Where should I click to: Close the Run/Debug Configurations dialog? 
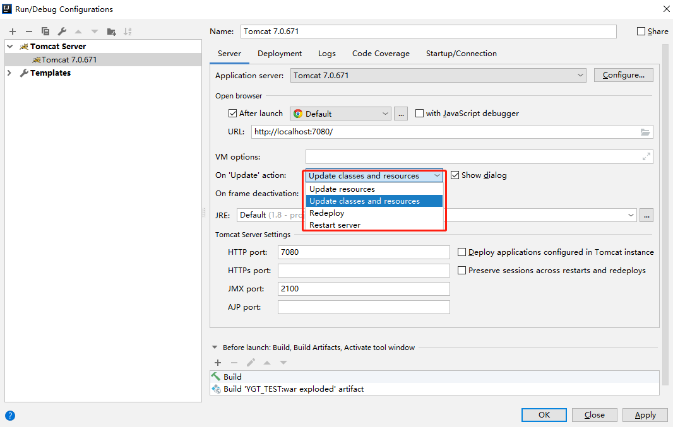click(666, 9)
